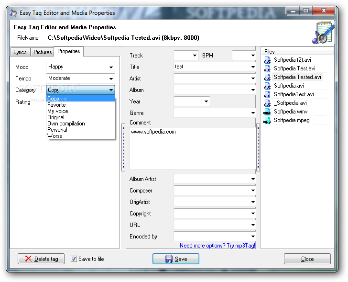348x282 pixels.
Task: Click the AVI icon beside SoftpediaTest.avi
Action: pos(267,94)
